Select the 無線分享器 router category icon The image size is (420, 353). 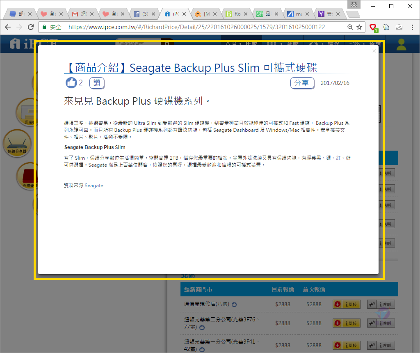(x=17, y=143)
